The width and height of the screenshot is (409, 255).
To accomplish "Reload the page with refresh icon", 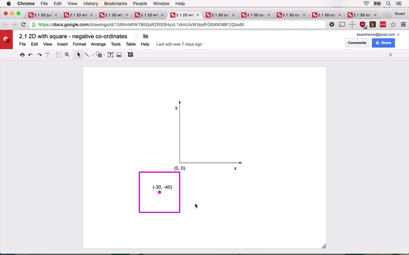I will (x=23, y=25).
